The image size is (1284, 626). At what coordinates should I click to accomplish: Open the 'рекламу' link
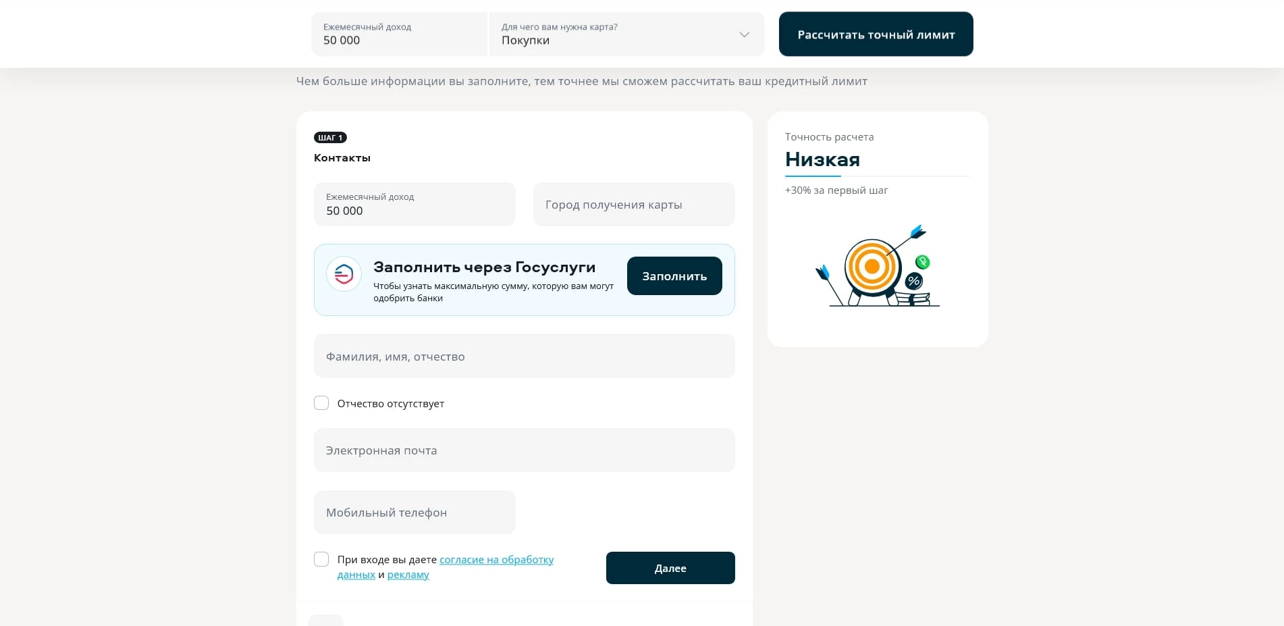click(408, 575)
